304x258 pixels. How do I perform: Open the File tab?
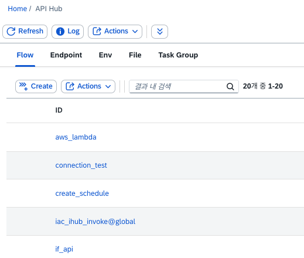point(135,55)
